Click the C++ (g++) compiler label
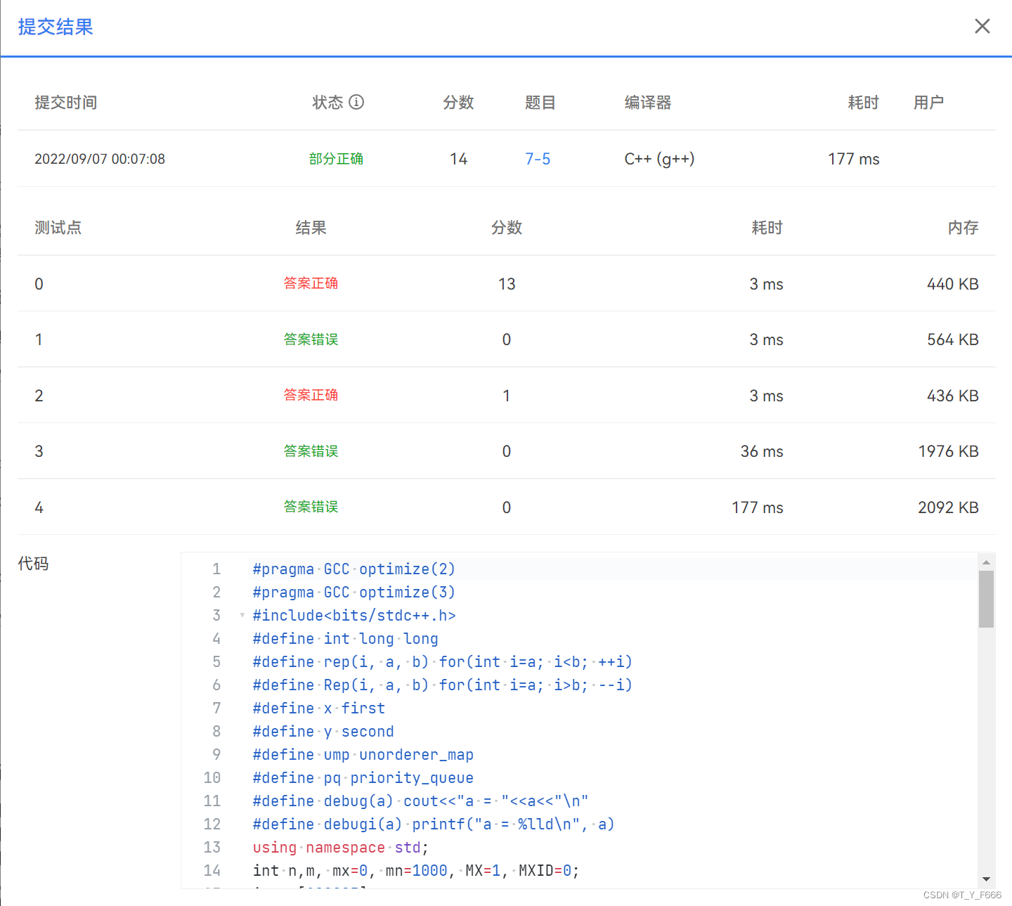The height and width of the screenshot is (906, 1012). tap(659, 159)
